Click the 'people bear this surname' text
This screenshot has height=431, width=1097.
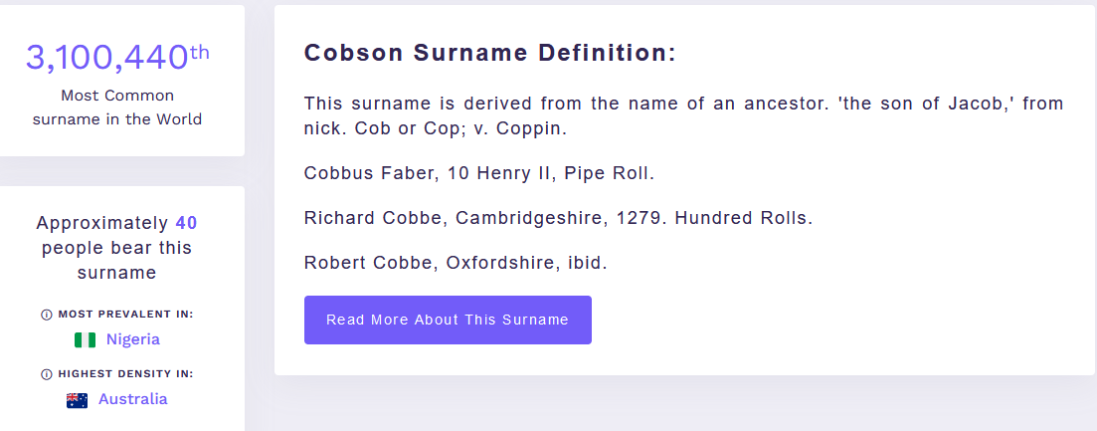tap(117, 260)
